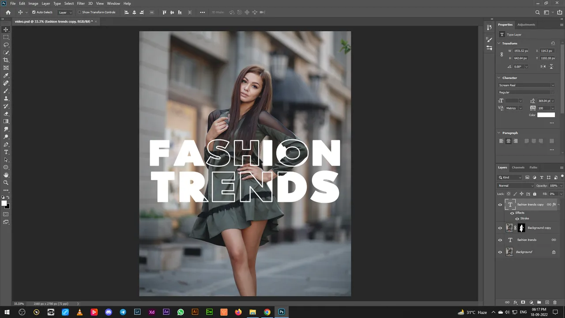Select the Move tool
This screenshot has width=565, height=318.
(6, 30)
